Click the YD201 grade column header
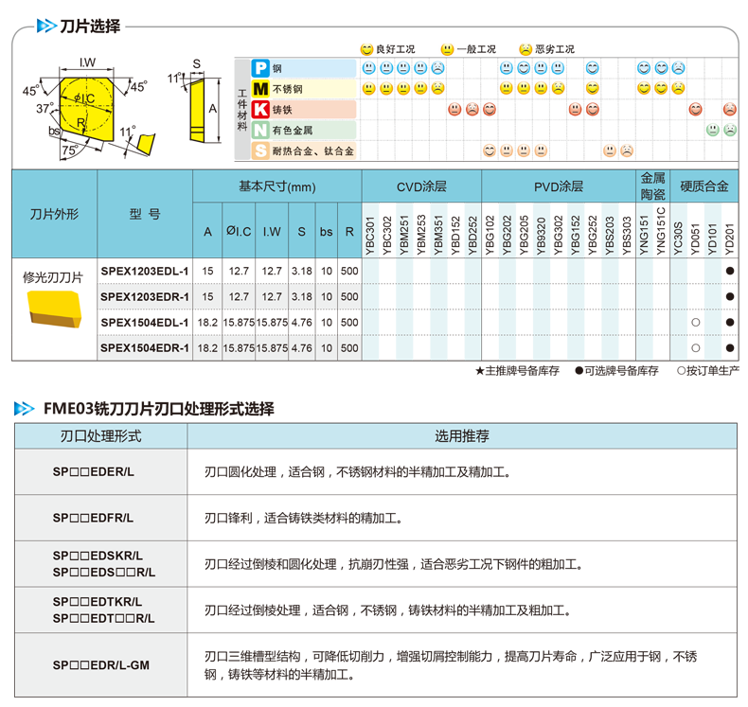The image size is (748, 707). 729,239
